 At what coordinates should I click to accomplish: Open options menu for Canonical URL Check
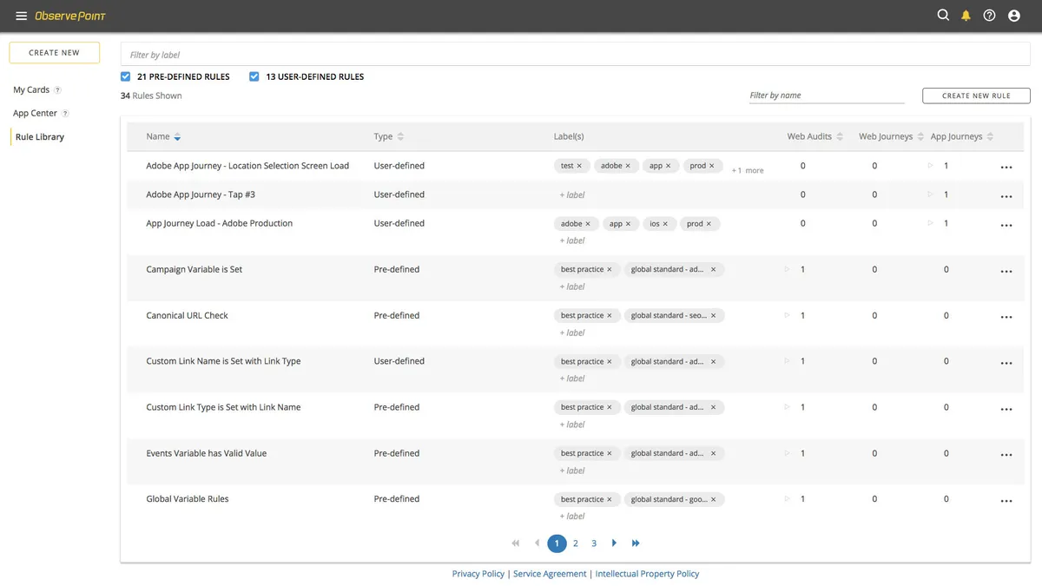(1006, 318)
